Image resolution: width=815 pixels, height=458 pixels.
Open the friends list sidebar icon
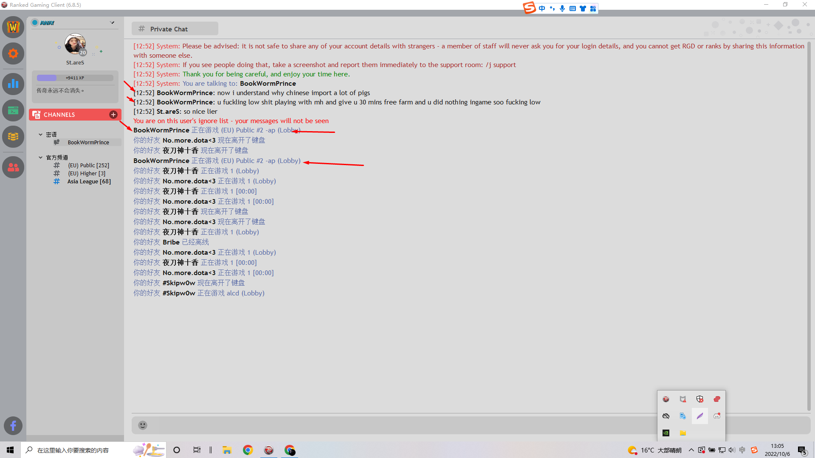tap(13, 167)
